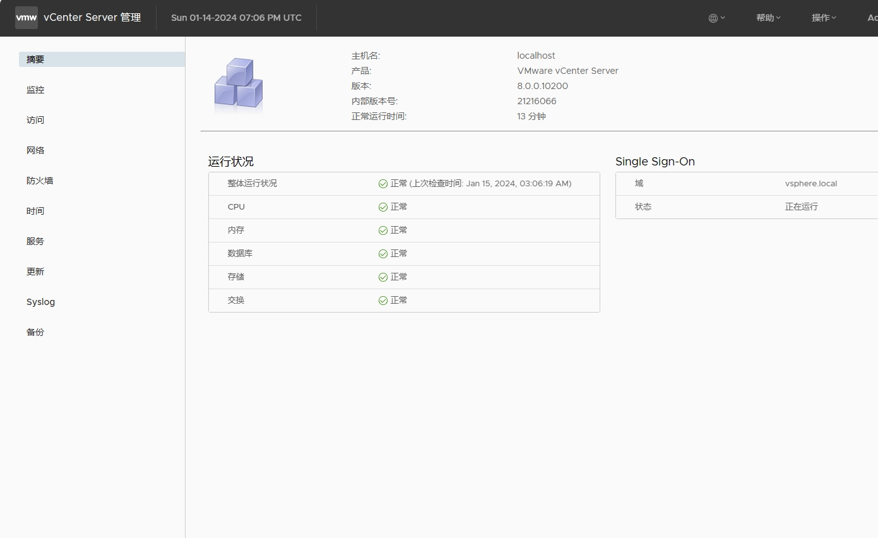Viewport: 878px width, 538px height.
Task: Click the domain value vsphere.local
Action: tap(811, 184)
